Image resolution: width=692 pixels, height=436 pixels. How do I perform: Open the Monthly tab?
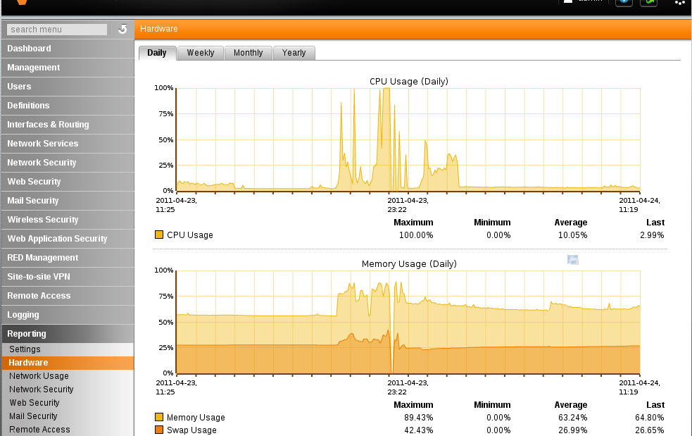tap(248, 53)
